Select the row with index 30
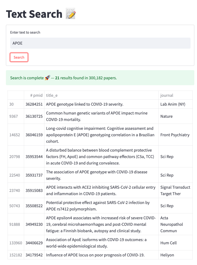Viewport: 197px width, 265px height. point(12,104)
